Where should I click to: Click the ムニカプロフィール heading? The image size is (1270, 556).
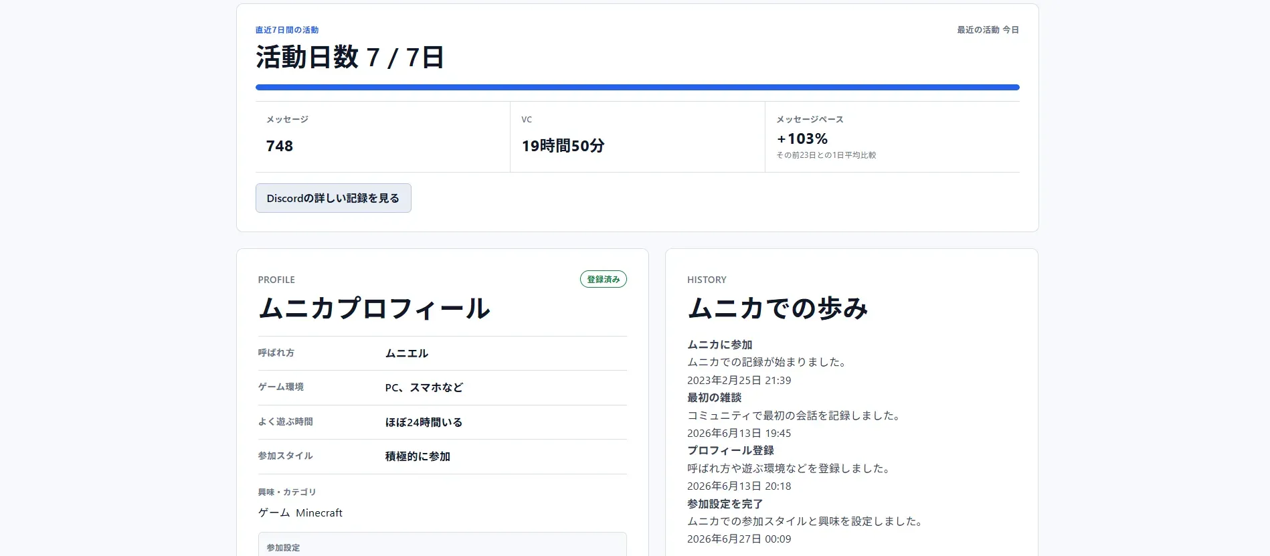pos(374,308)
